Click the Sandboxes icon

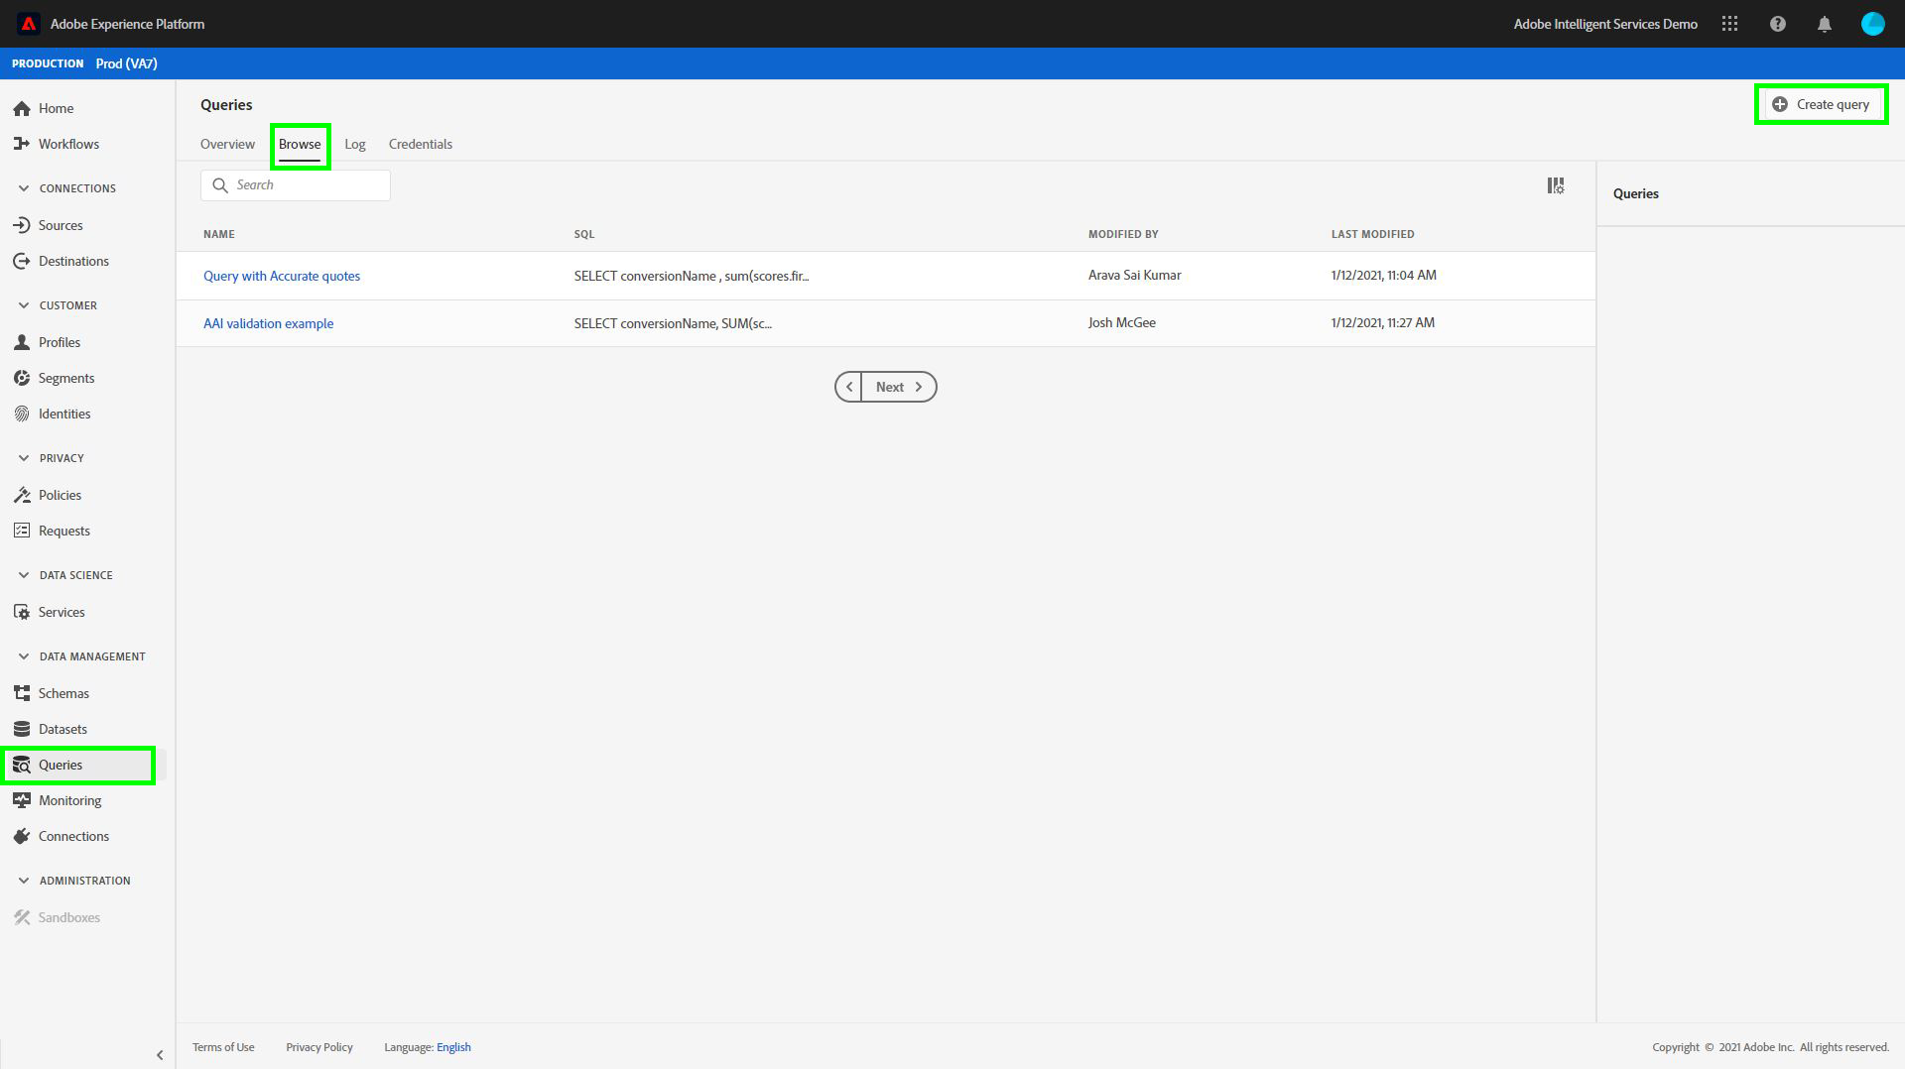coord(22,917)
